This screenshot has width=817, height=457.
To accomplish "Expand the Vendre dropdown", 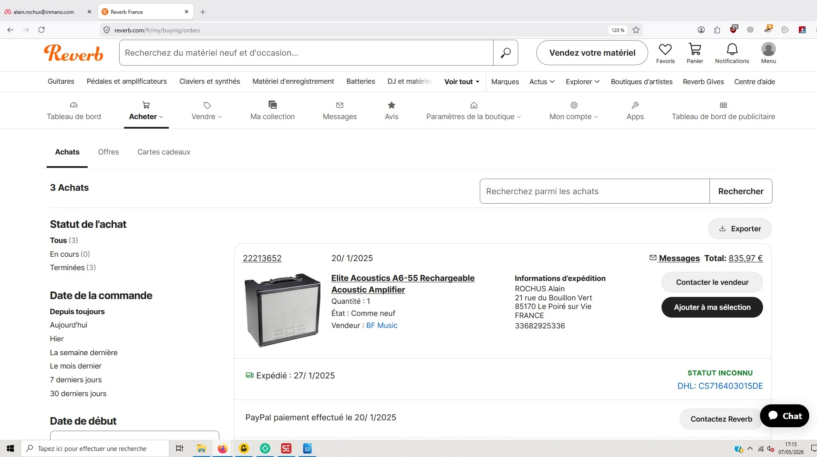I will (x=206, y=111).
